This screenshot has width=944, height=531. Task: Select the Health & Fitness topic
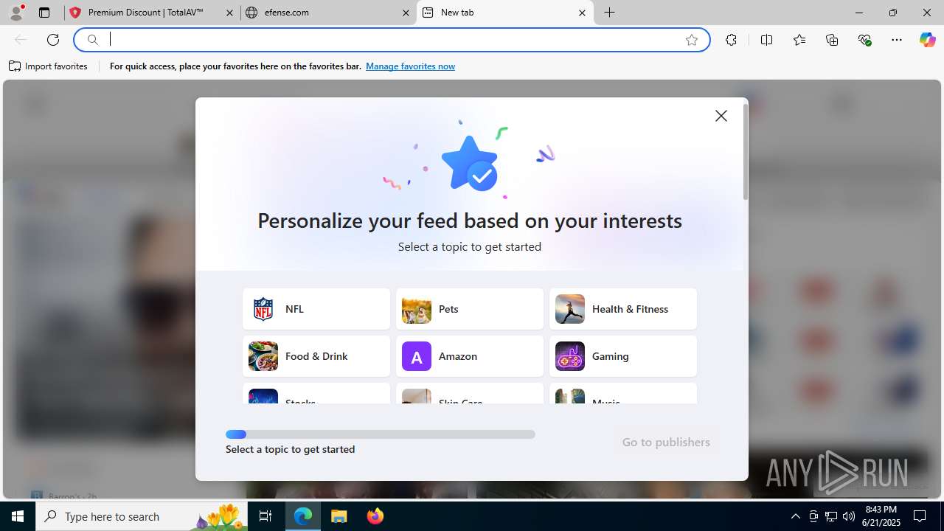tap(623, 309)
